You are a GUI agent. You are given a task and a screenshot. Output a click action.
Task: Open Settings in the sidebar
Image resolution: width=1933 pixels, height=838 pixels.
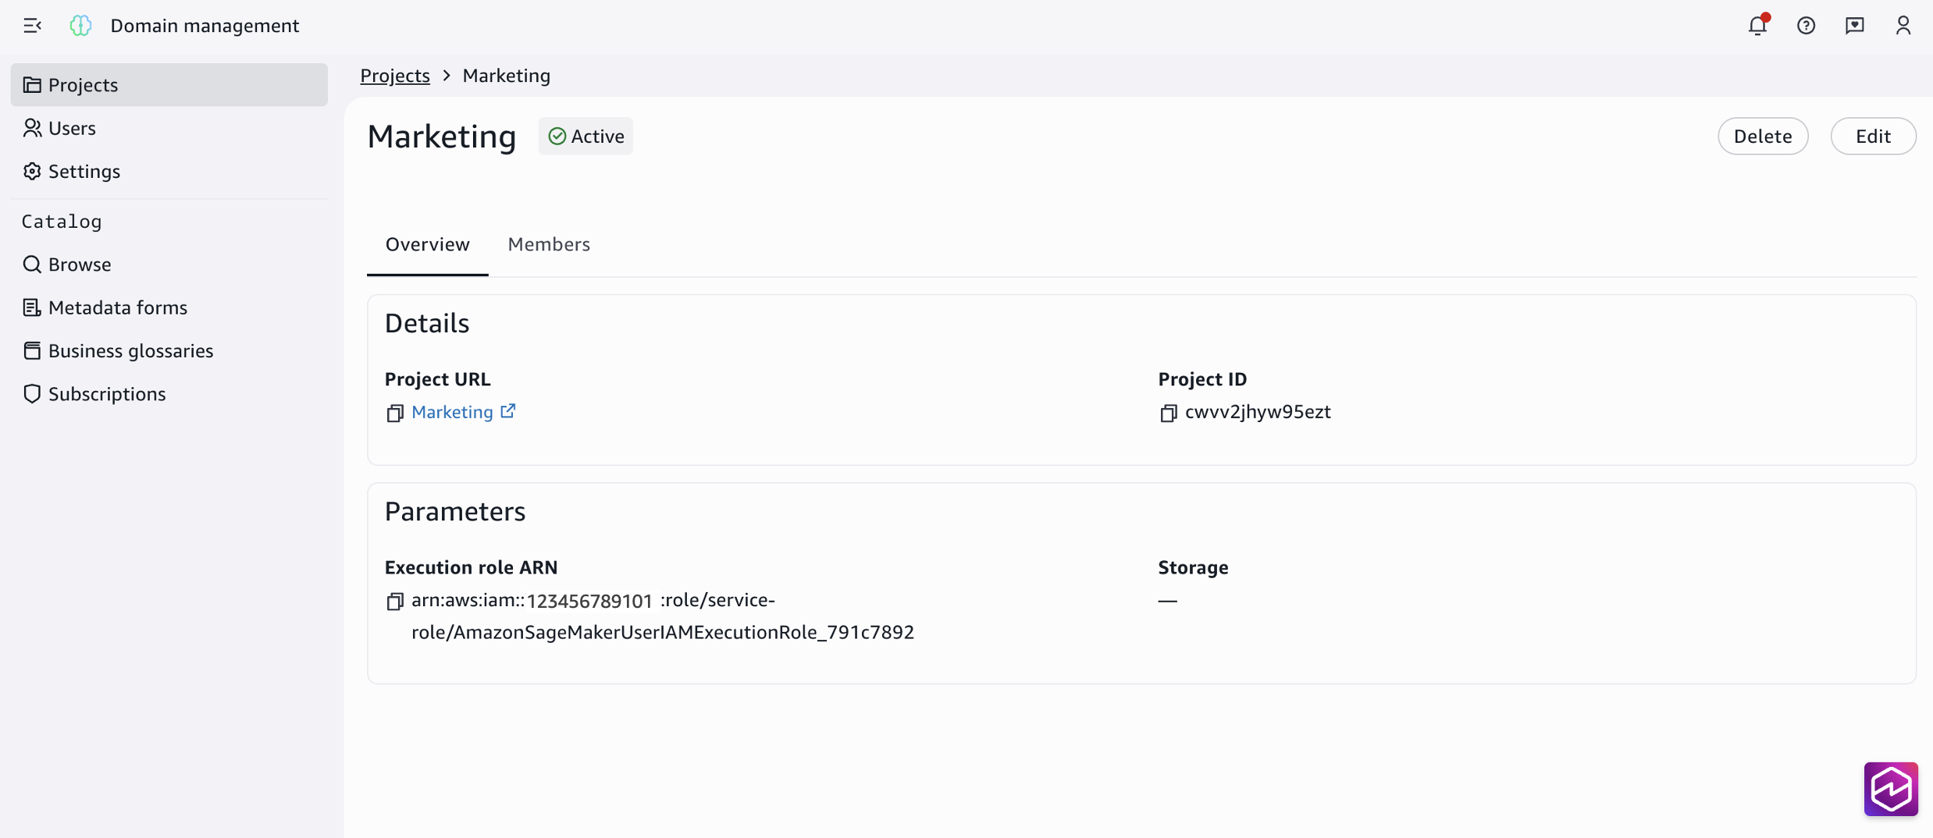point(169,171)
